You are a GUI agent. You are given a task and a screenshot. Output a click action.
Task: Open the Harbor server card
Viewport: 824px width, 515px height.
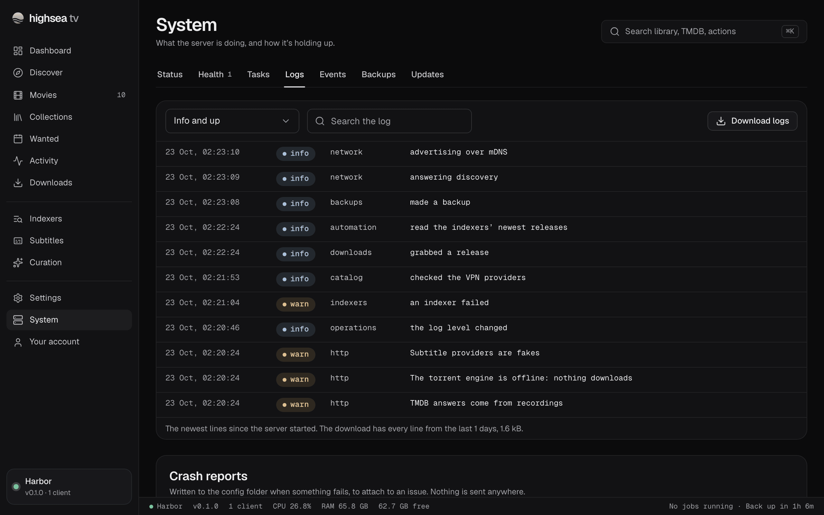pos(69,486)
